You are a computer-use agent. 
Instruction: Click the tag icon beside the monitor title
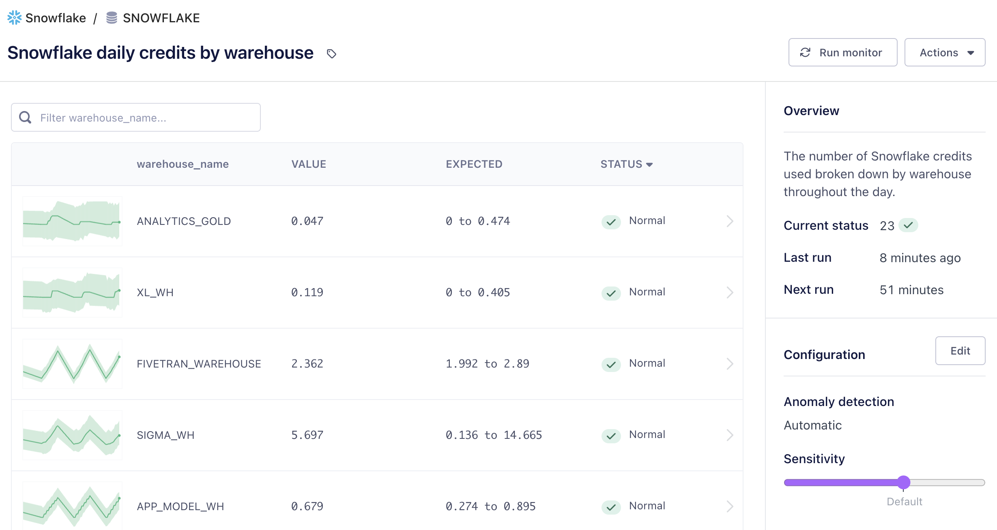pos(331,53)
